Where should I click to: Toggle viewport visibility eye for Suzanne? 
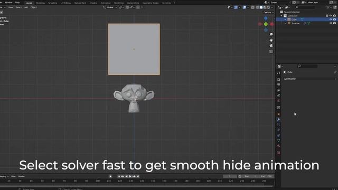(x=331, y=23)
